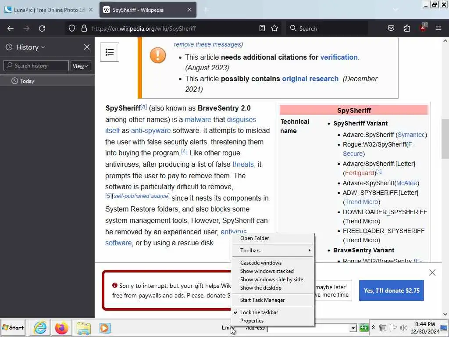Choose Start Task Manager
Image resolution: width=449 pixels, height=337 pixels.
[273, 300]
